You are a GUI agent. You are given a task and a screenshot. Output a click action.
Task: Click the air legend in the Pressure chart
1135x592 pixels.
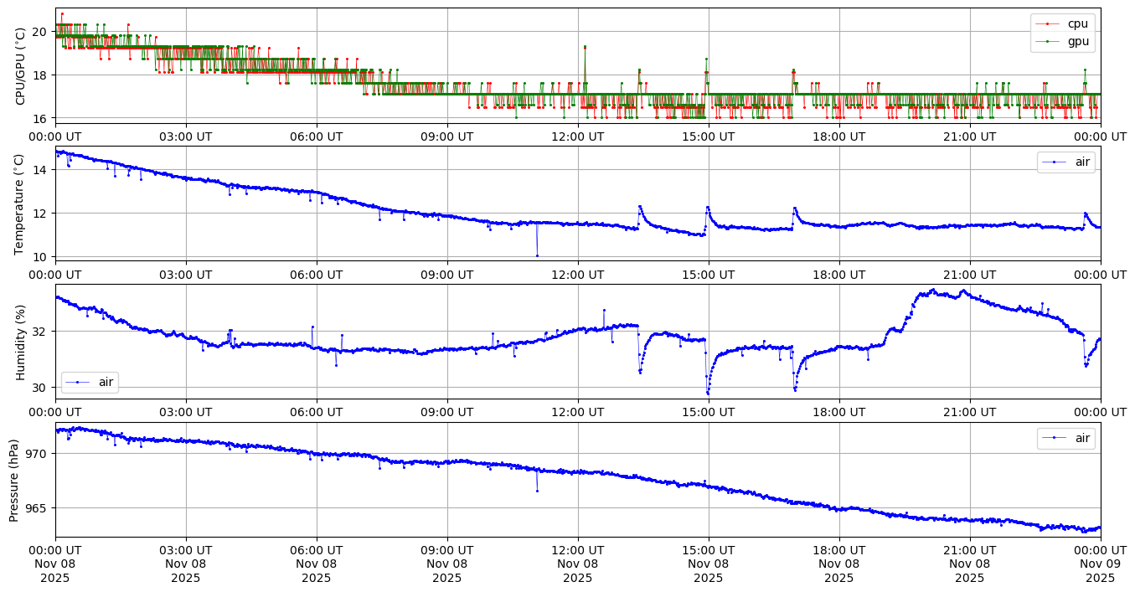[1066, 437]
